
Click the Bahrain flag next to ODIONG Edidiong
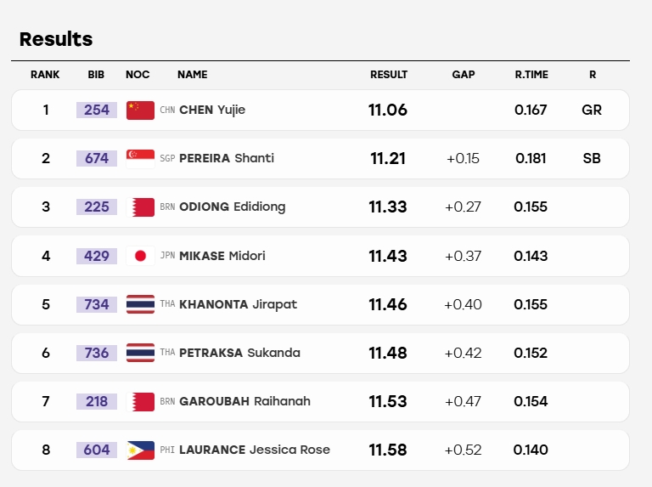coord(141,207)
